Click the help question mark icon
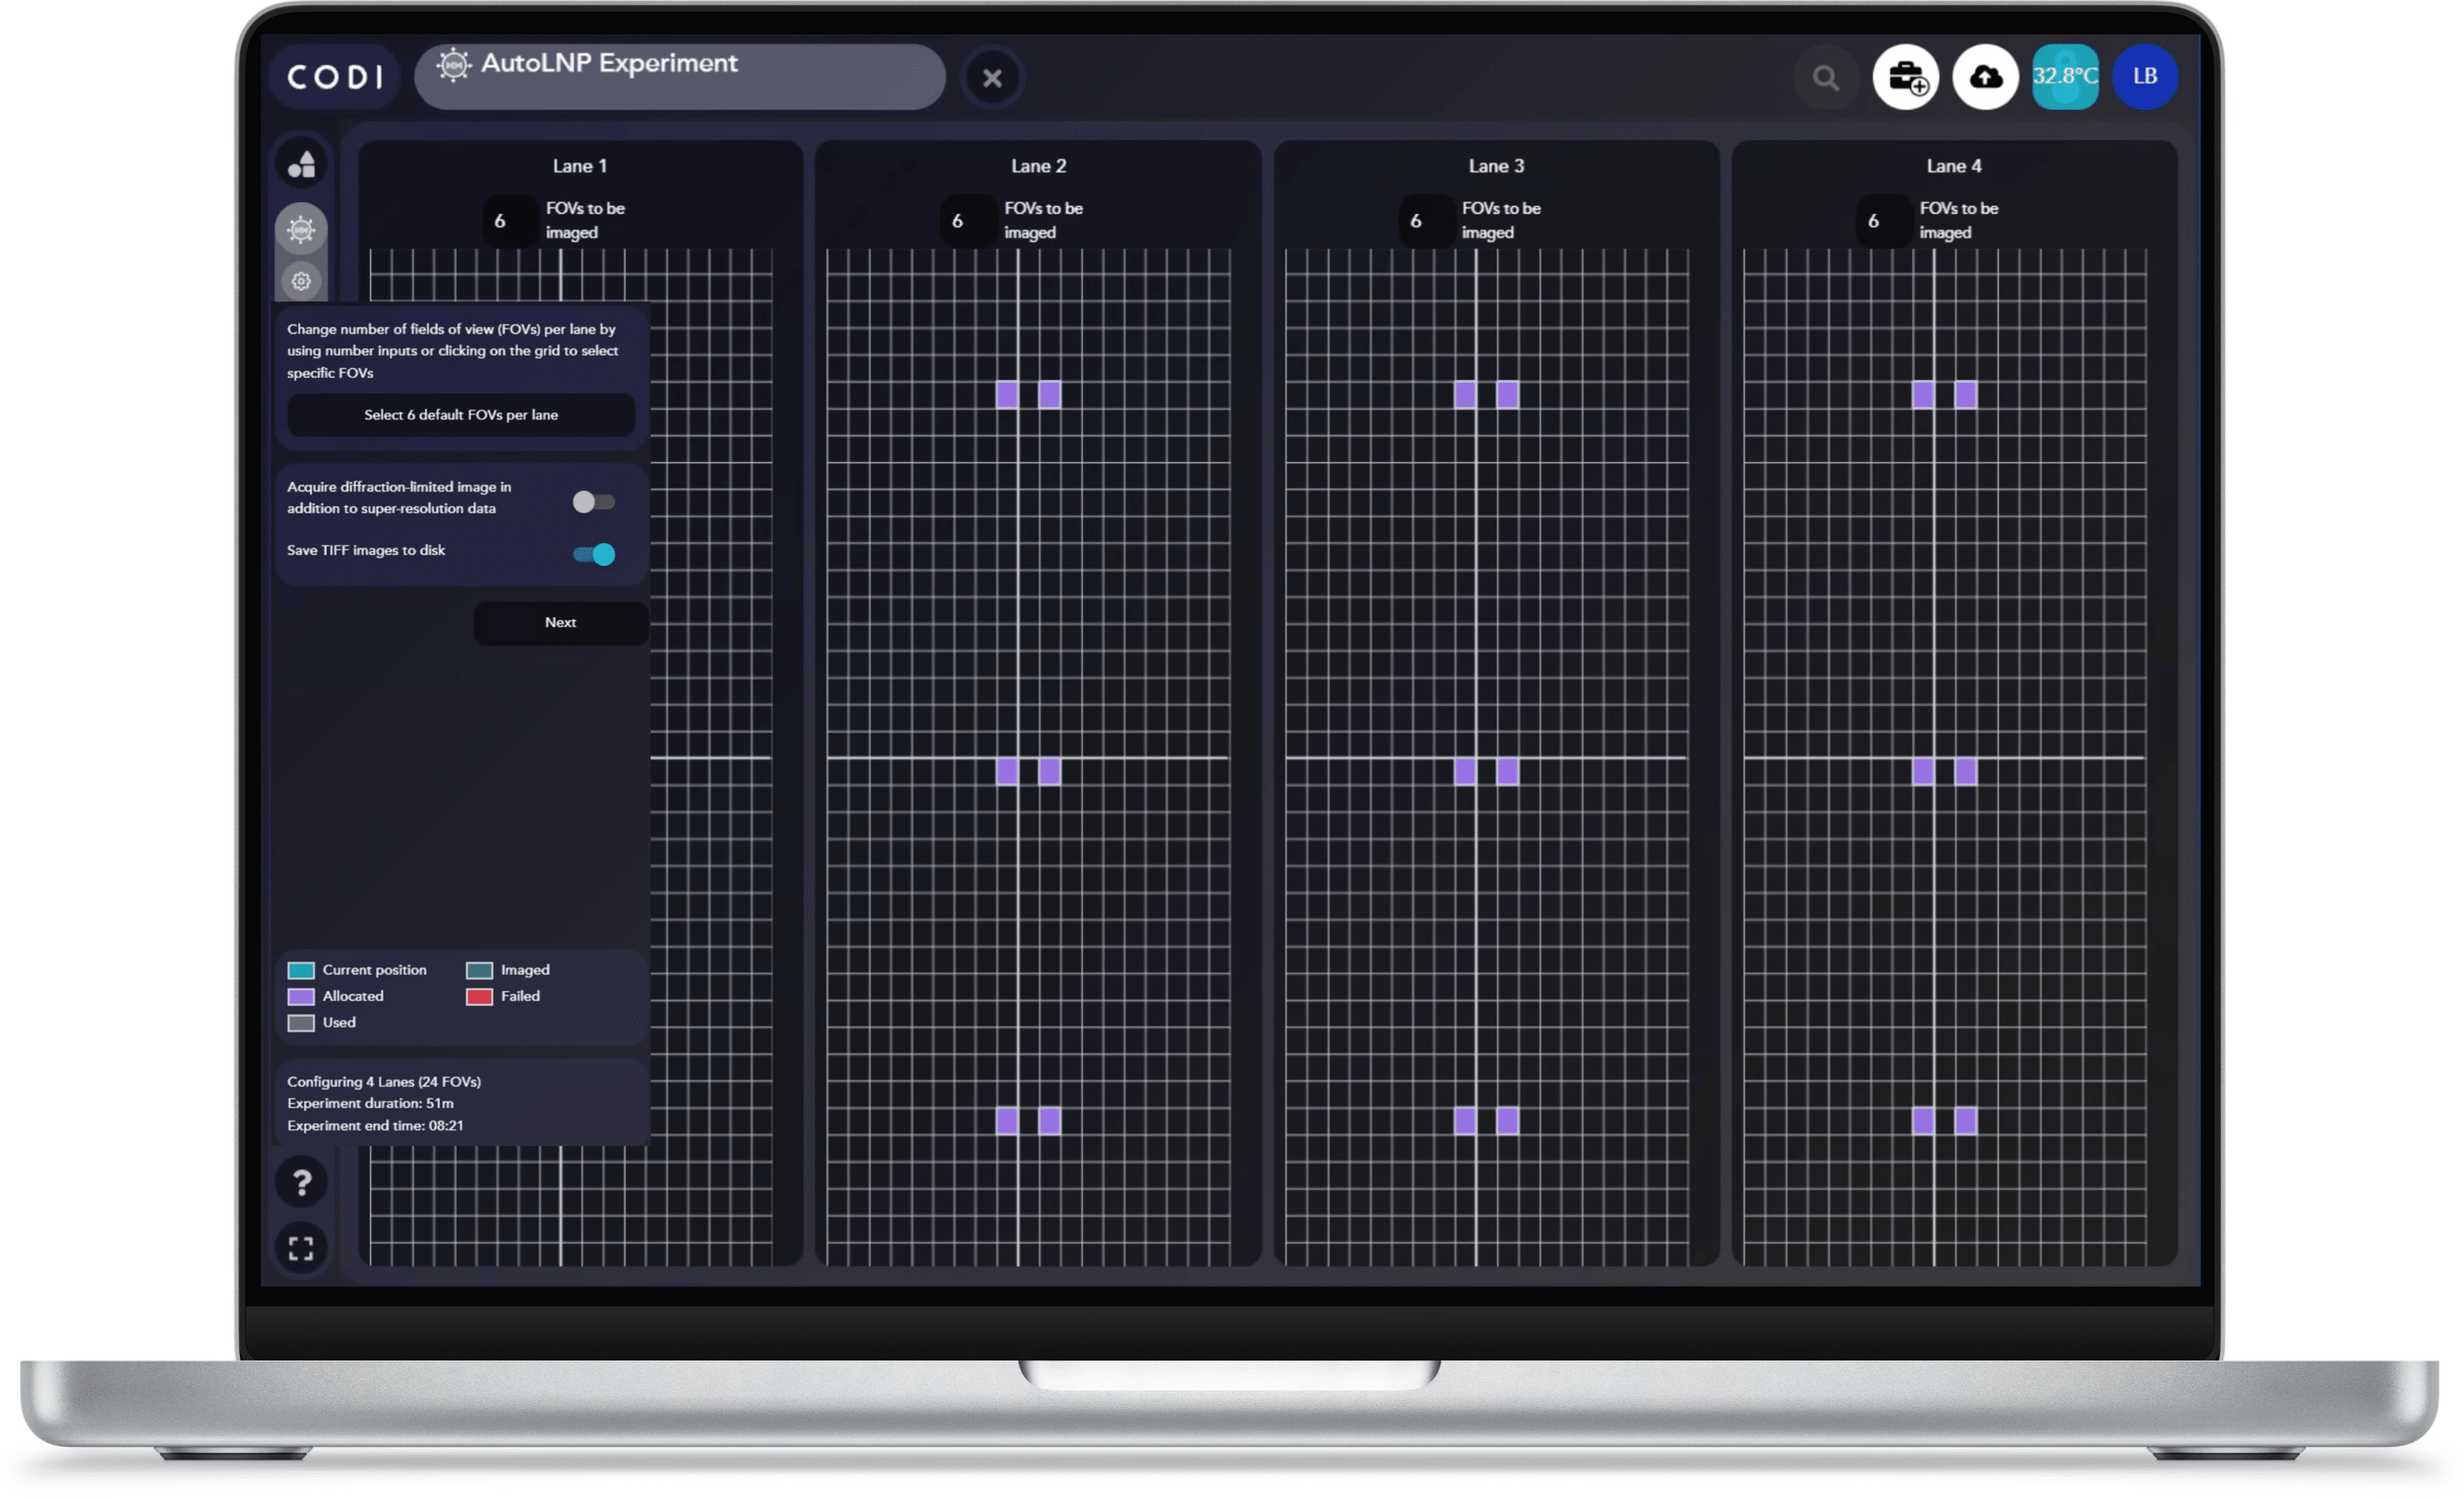 (x=301, y=1183)
